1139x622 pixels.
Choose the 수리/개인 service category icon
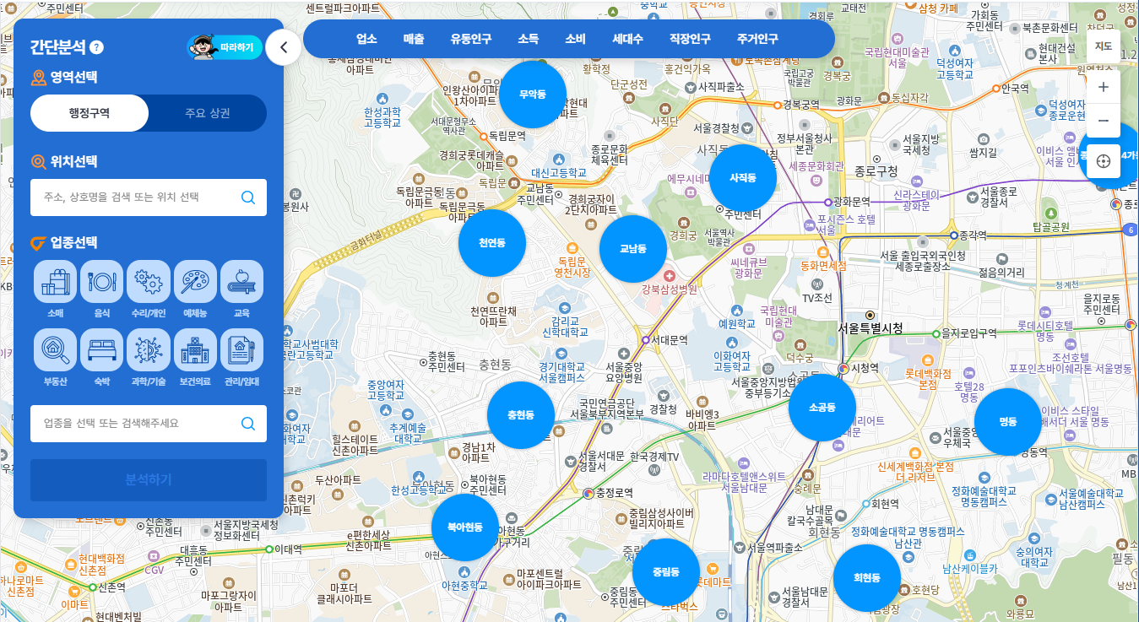point(149,282)
